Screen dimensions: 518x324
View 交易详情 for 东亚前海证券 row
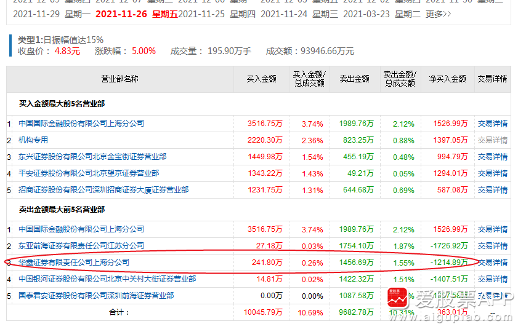coord(493,246)
